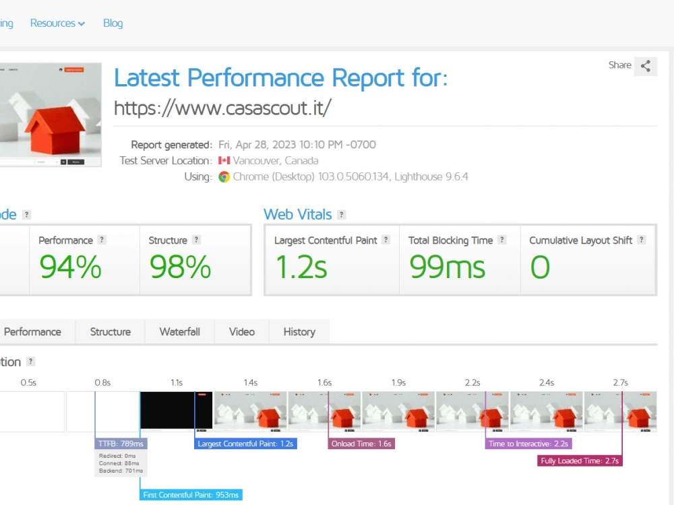The height and width of the screenshot is (505, 674).
Task: Click the 1.2s LCP value
Action: (301, 267)
